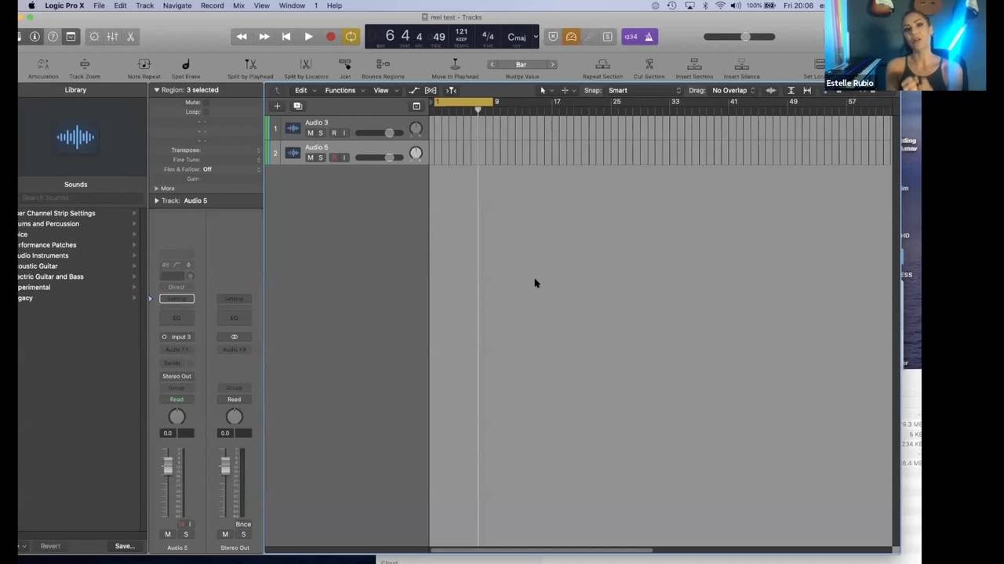Open the key signature Cmaj dropdown
Image resolution: width=1004 pixels, height=564 pixels.
[x=522, y=37]
